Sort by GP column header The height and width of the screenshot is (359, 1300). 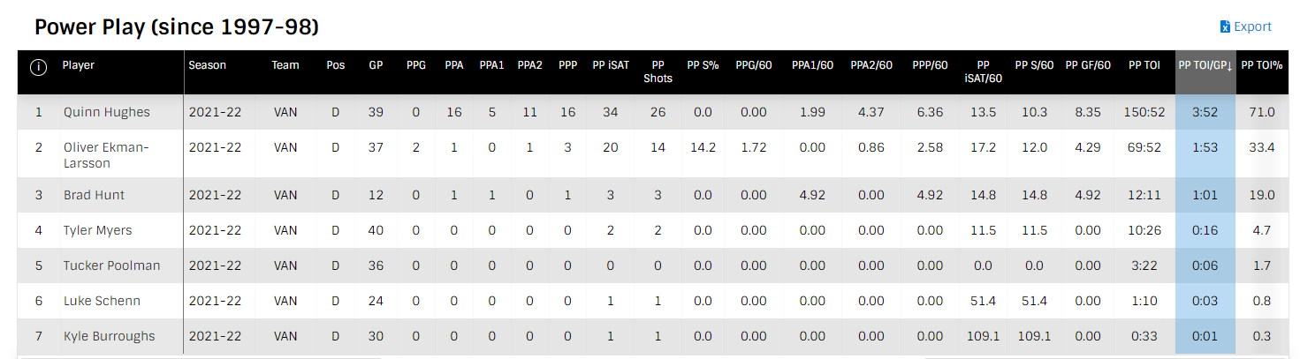(376, 65)
